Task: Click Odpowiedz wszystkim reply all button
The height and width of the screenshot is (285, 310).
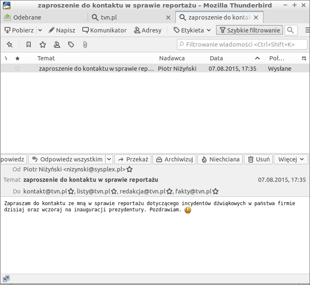Action: [x=67, y=159]
